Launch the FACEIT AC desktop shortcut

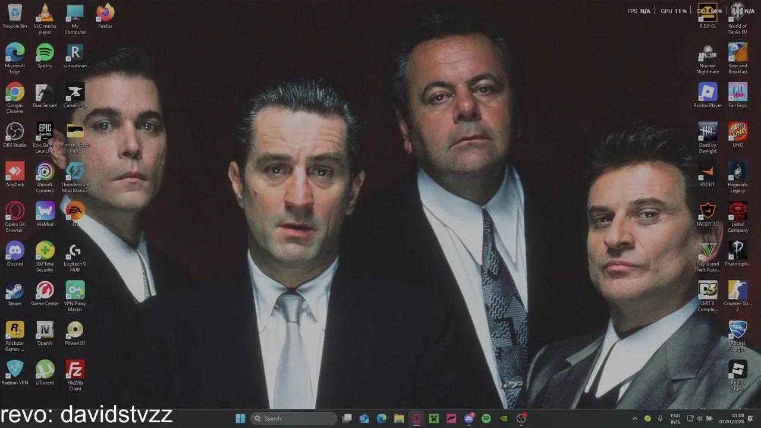(707, 215)
